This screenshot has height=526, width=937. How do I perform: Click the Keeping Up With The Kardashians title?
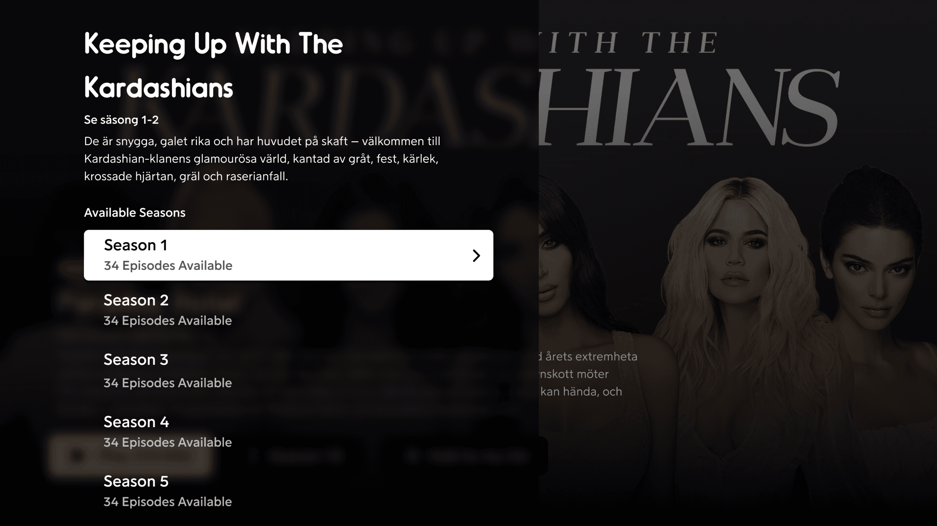(213, 65)
